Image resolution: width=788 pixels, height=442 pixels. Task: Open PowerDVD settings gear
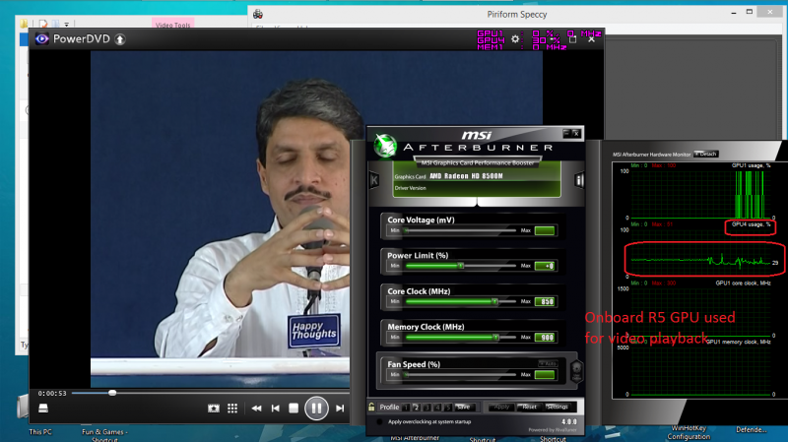point(515,38)
